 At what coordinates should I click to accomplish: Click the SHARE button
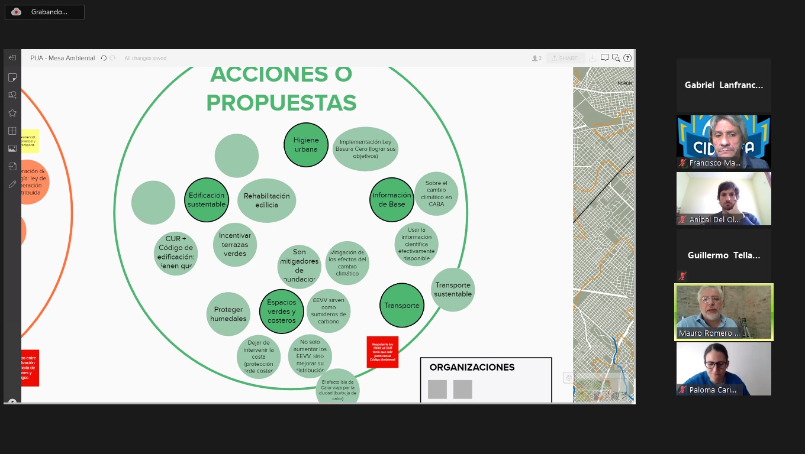565,57
